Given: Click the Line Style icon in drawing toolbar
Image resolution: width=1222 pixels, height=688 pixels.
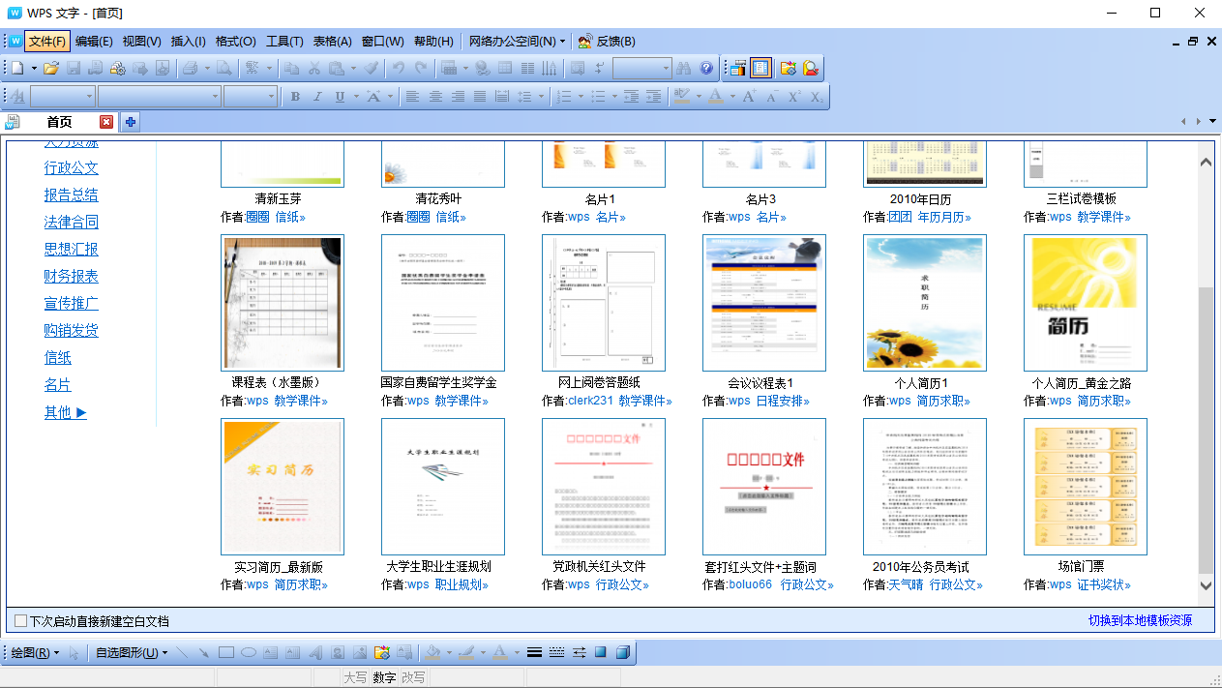Looking at the screenshot, I should pyautogui.click(x=534, y=652).
